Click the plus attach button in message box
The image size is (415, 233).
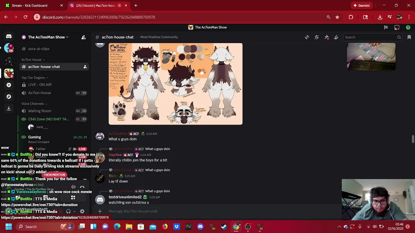pyautogui.click(x=100, y=211)
